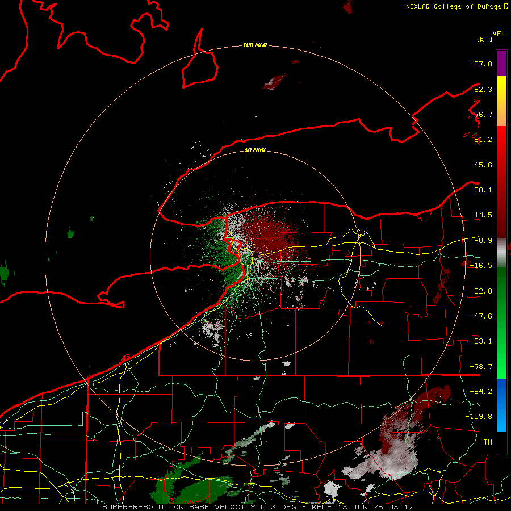Pick the blue segment of velocity scale
511x511 pixels.
coord(501,405)
